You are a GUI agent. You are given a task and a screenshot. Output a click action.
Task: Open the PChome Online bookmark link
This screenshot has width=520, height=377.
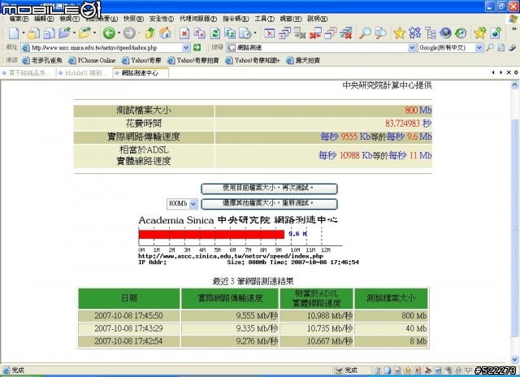point(92,60)
